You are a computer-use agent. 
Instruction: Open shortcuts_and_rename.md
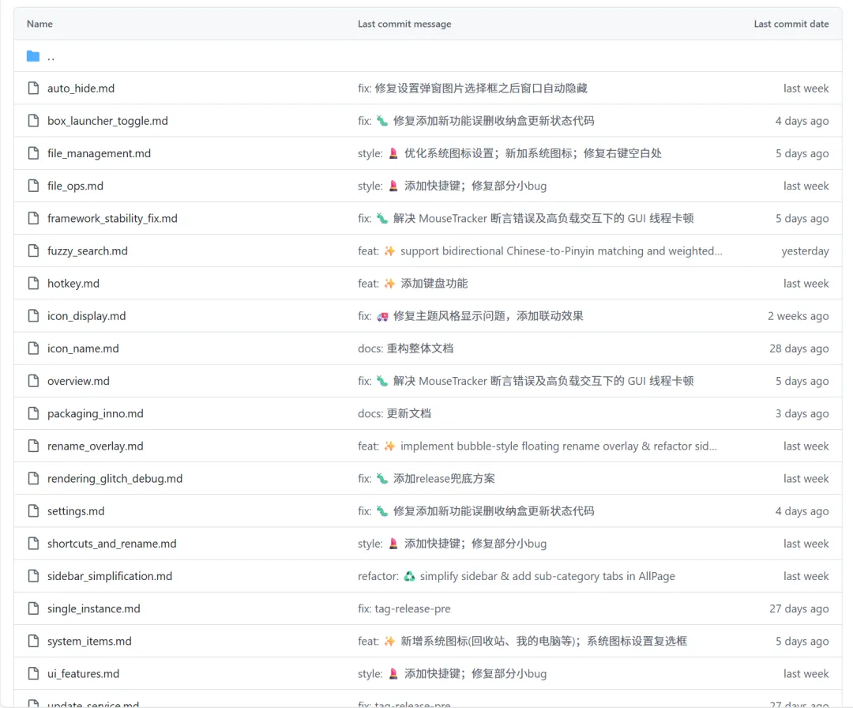click(111, 544)
